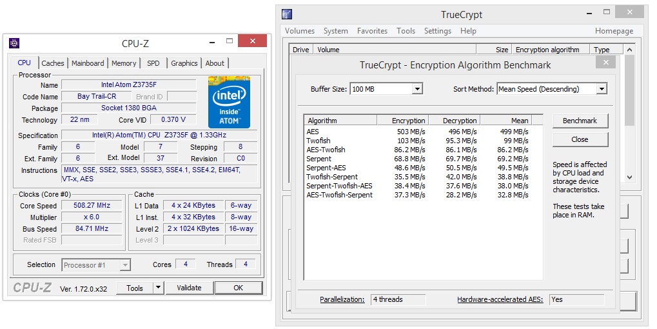Image resolution: width=657 pixels, height=329 pixels.
Task: Switch to the Memory tab
Action: 124,63
